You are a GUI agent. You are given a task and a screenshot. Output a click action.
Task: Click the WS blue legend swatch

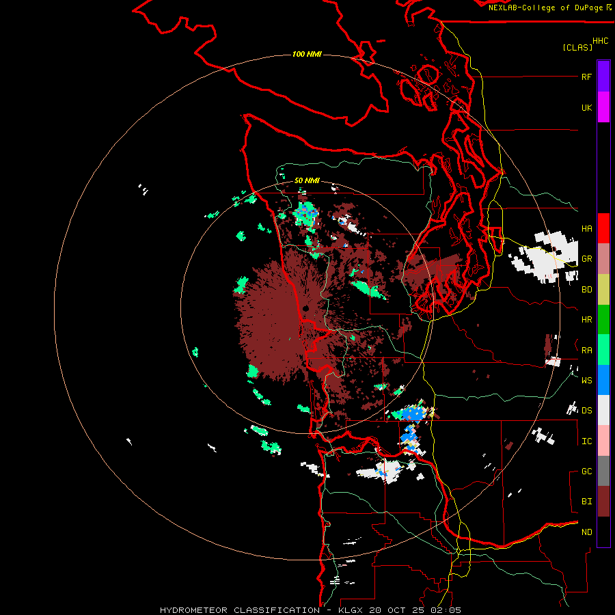[x=603, y=380]
